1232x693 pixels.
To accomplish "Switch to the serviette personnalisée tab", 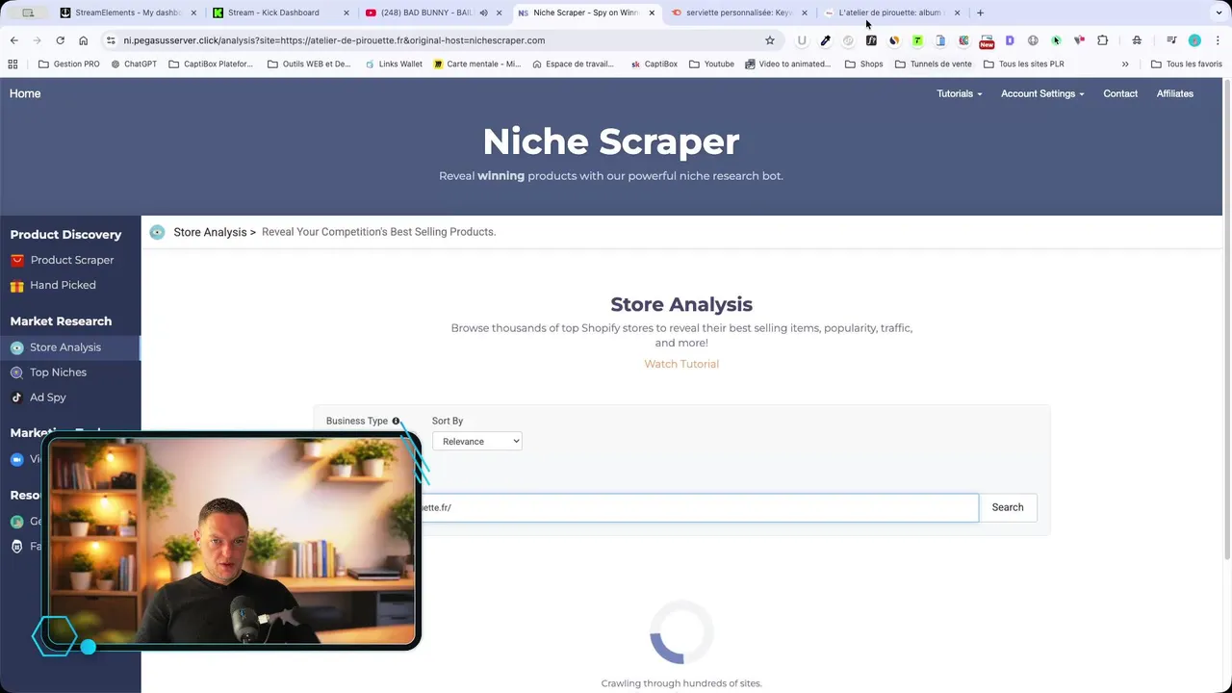I will pos(739,13).
